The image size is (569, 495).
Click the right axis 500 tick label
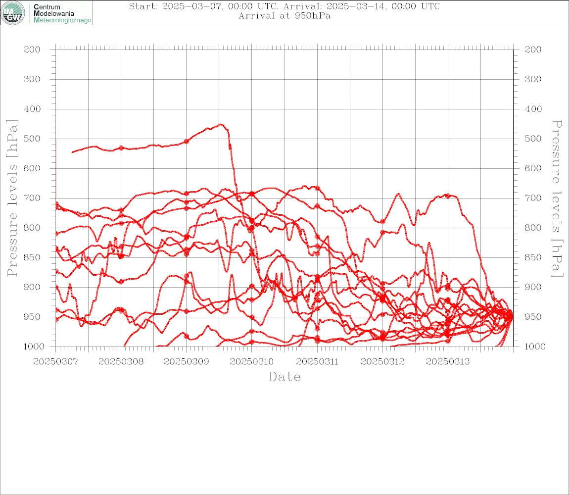tap(533, 139)
